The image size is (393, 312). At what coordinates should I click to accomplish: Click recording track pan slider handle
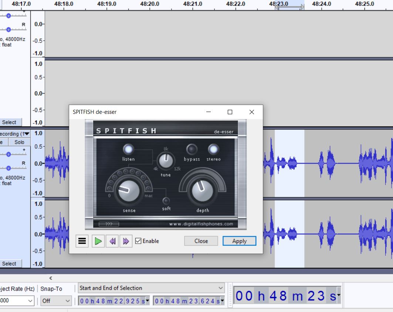[x=9, y=168]
